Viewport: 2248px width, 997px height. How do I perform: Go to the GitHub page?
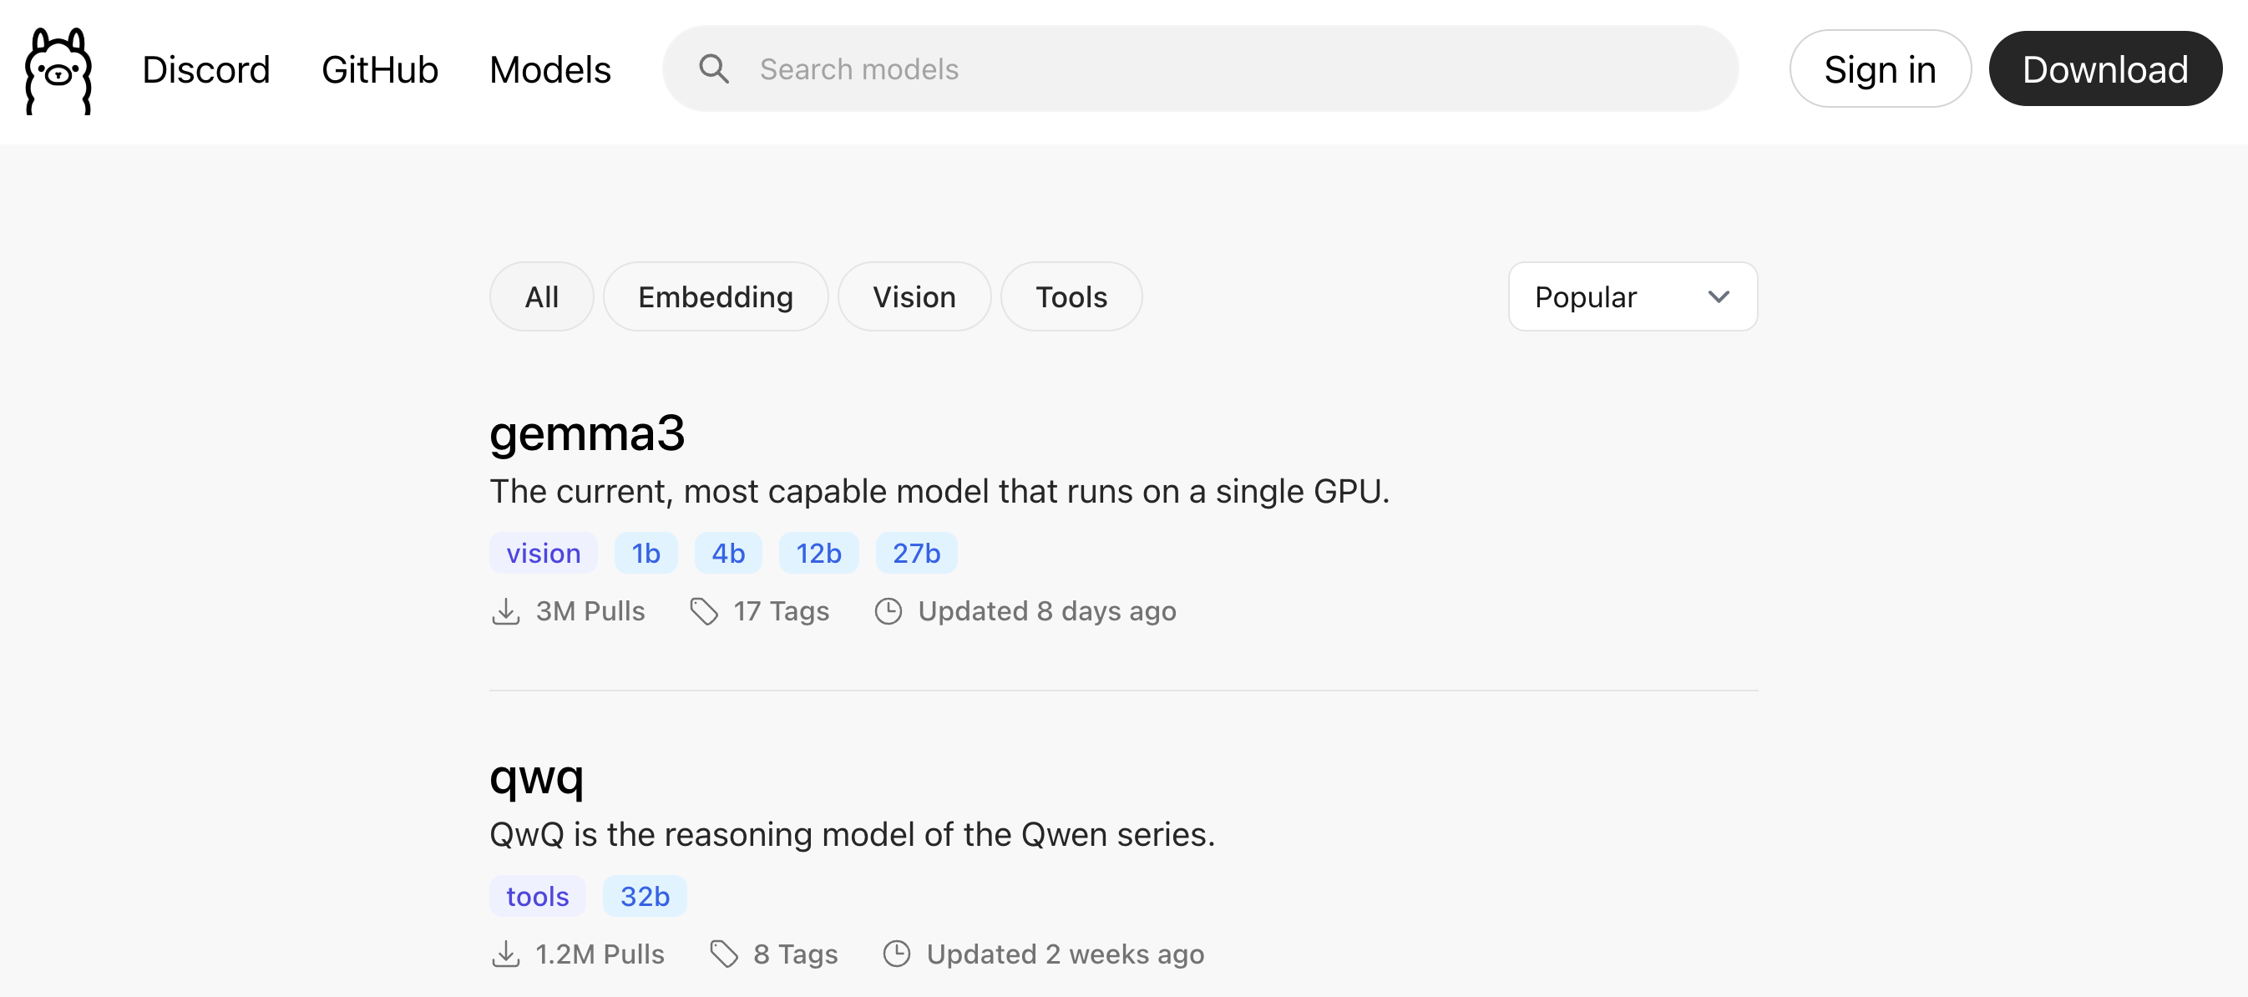click(x=380, y=70)
